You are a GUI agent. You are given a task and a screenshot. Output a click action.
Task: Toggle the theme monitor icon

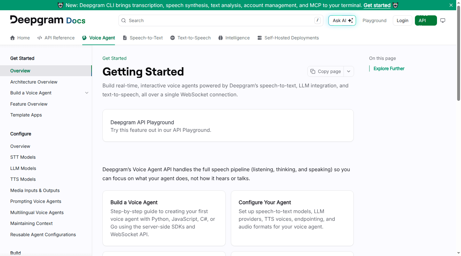point(443,20)
